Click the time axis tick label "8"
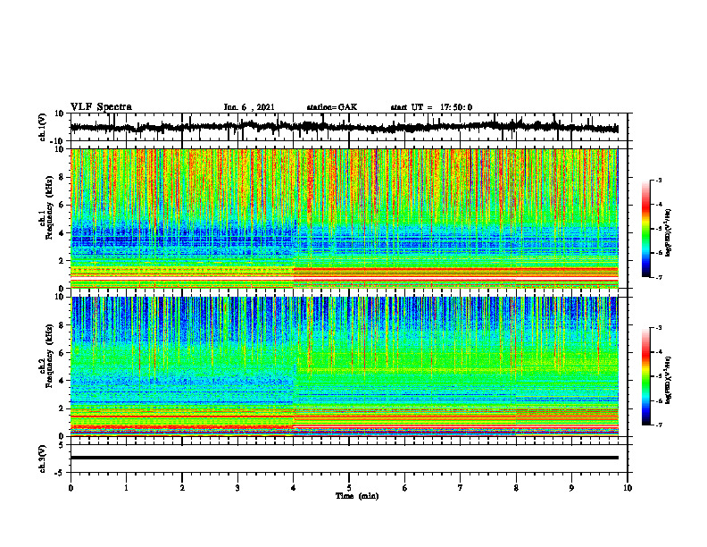Screen dimensions: 707x547 tap(516, 488)
